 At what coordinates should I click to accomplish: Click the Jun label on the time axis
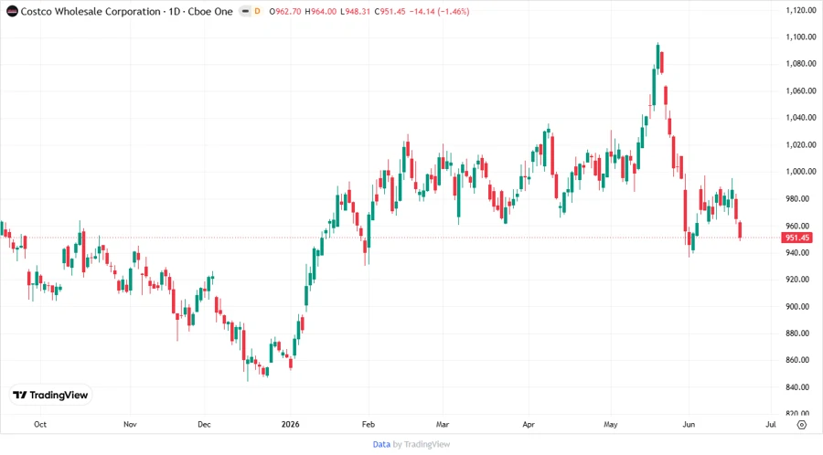(x=689, y=424)
